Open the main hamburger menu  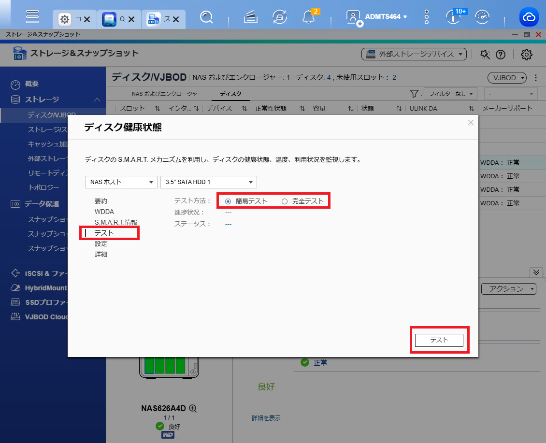(x=32, y=17)
